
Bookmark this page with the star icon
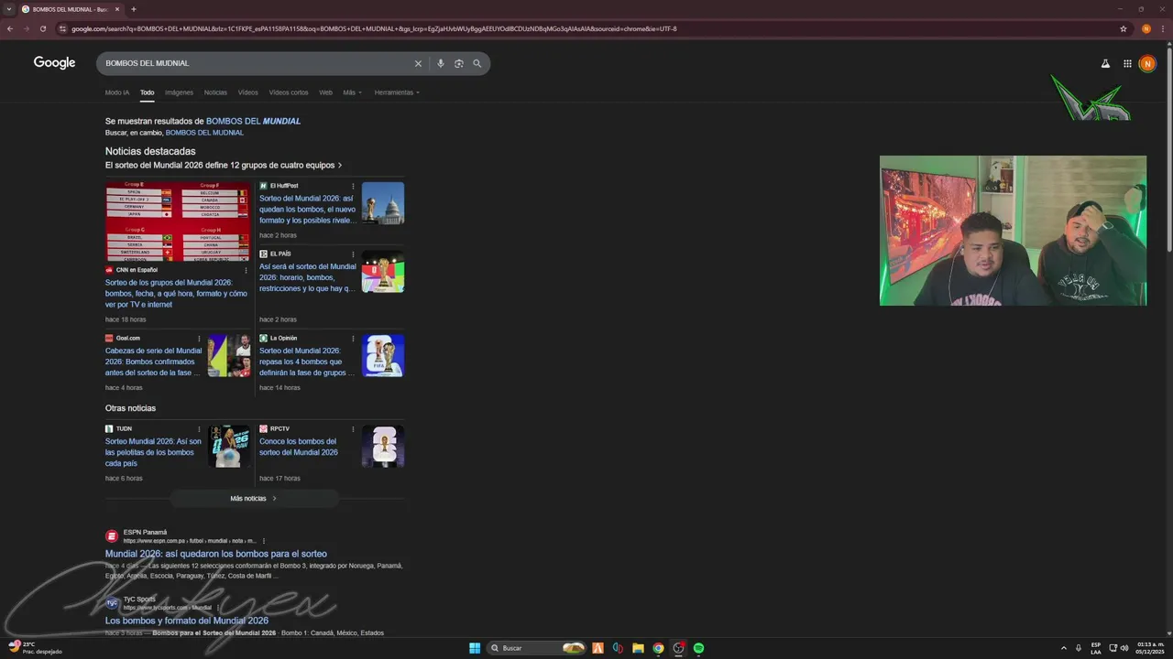click(1124, 28)
